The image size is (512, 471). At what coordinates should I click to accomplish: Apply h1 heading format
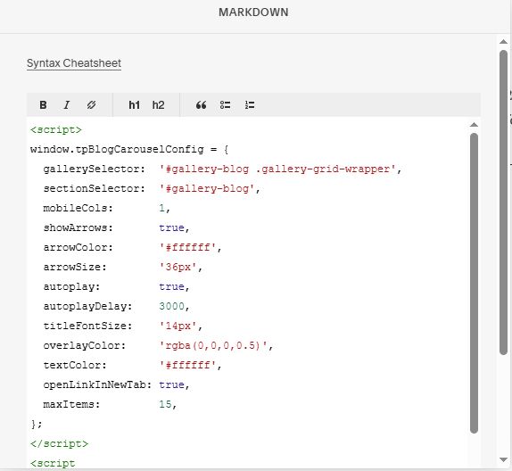point(134,105)
